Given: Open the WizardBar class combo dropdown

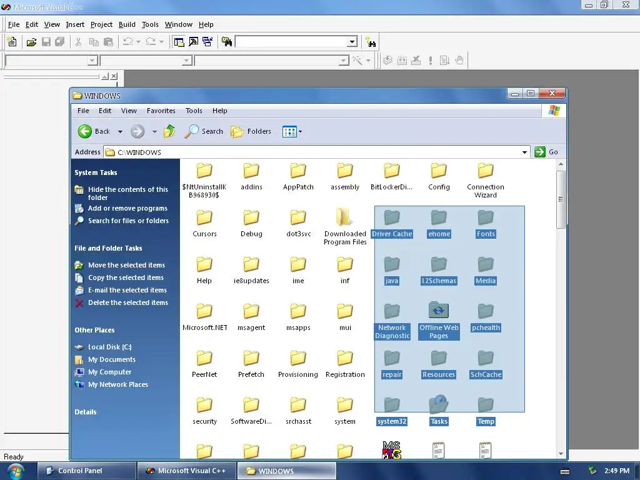Looking at the screenshot, I should tap(92, 61).
